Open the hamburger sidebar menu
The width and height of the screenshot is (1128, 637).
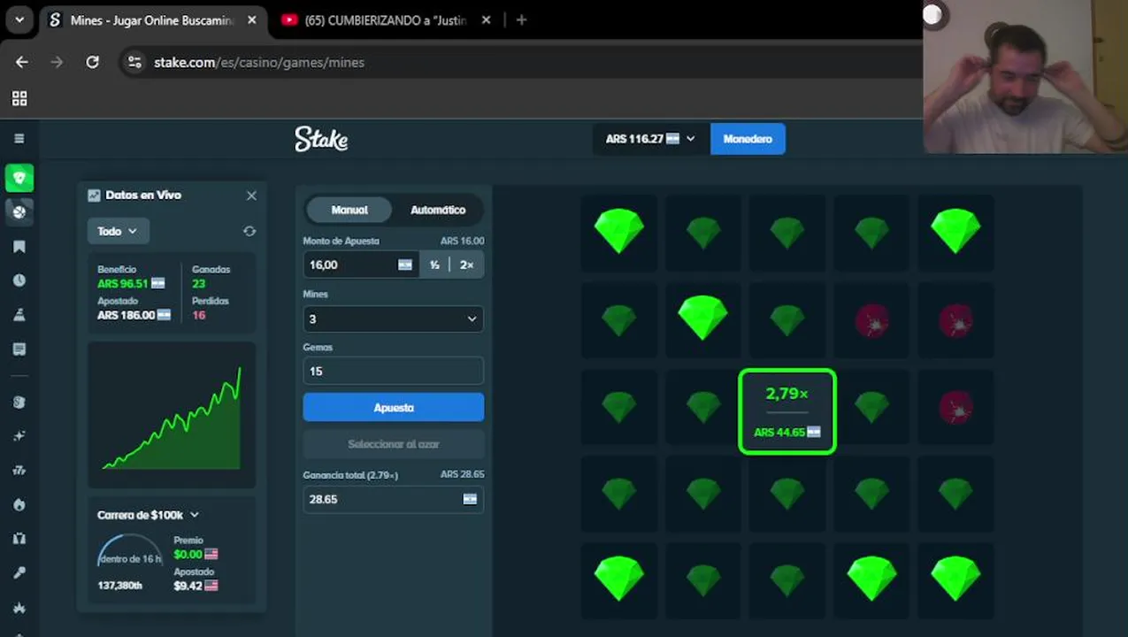point(19,139)
